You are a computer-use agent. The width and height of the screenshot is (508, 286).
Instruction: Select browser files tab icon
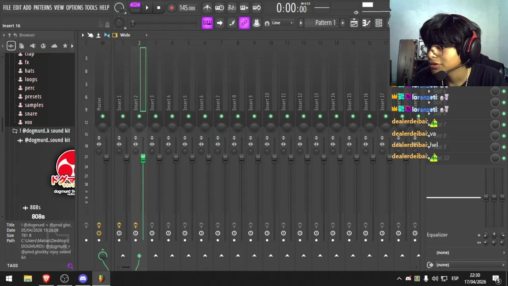coord(22,46)
